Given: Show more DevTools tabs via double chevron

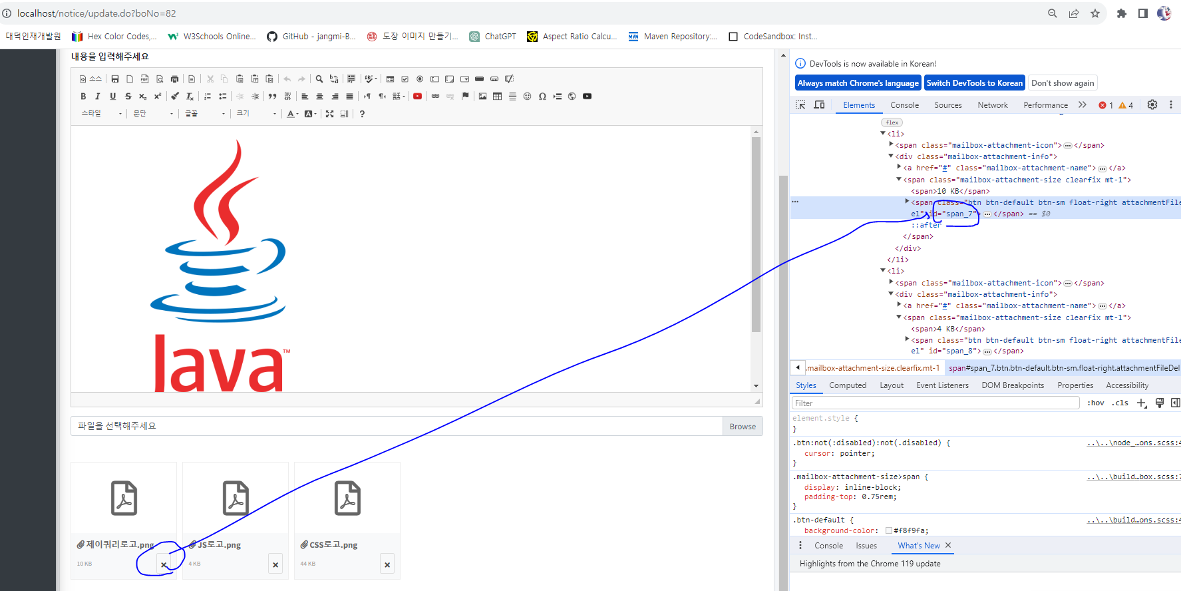Looking at the screenshot, I should 1083,104.
